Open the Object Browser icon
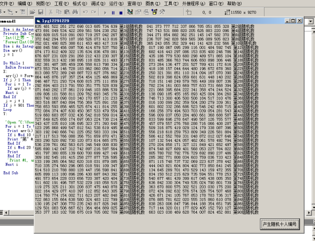The height and width of the screenshot is (241, 315). (x=154, y=12)
